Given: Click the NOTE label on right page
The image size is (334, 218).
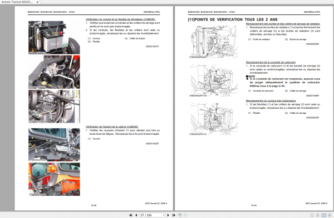Looking at the screenshot, I should point(250,77).
